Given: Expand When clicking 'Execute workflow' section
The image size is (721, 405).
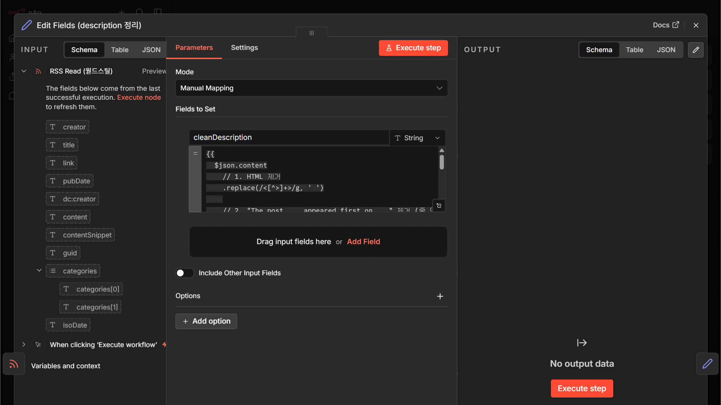Looking at the screenshot, I should pos(24,345).
